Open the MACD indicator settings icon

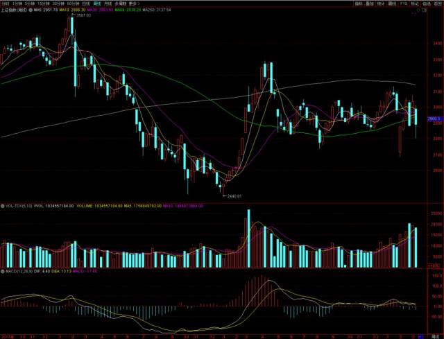pyautogui.click(x=2, y=271)
